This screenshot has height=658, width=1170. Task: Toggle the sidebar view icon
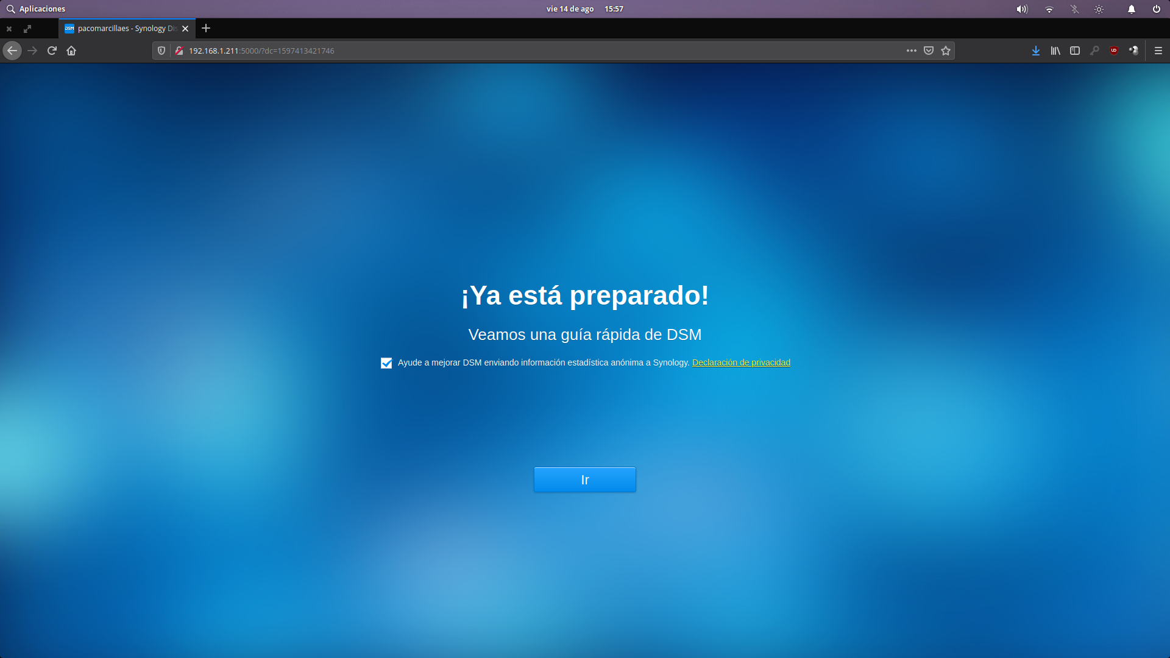[x=1075, y=51]
